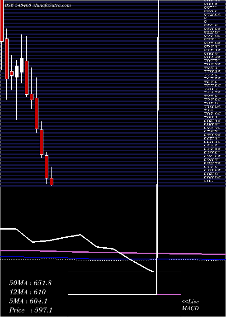The height and width of the screenshot is (317, 226).
Task: Click the BSE 543463 MunafaSutra.com title text
Action: click(x=38, y=5)
